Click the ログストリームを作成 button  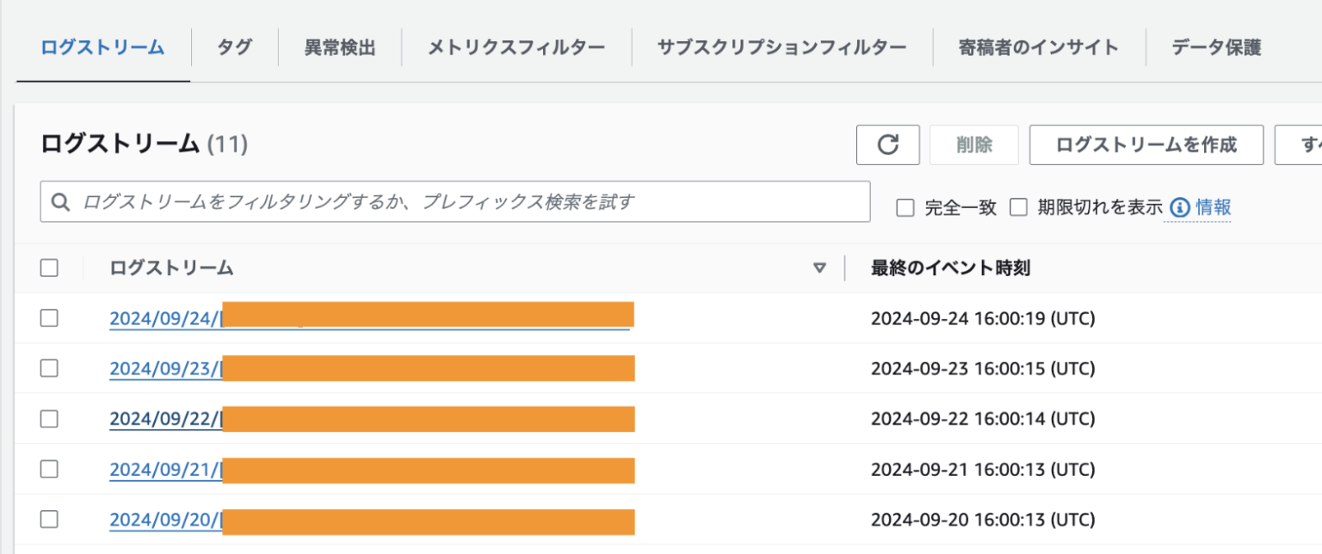[1146, 144]
